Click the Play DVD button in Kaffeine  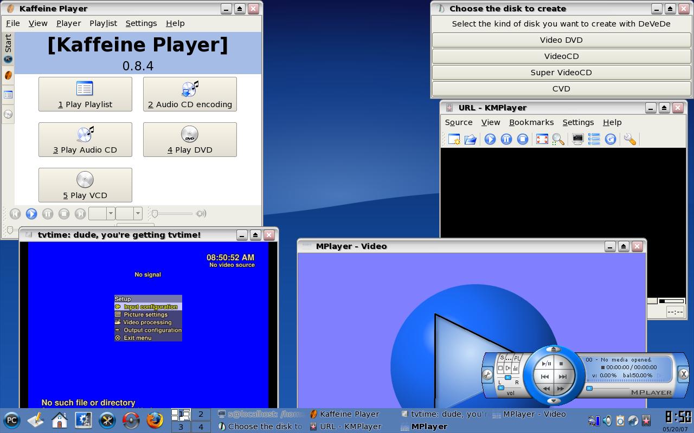click(190, 140)
